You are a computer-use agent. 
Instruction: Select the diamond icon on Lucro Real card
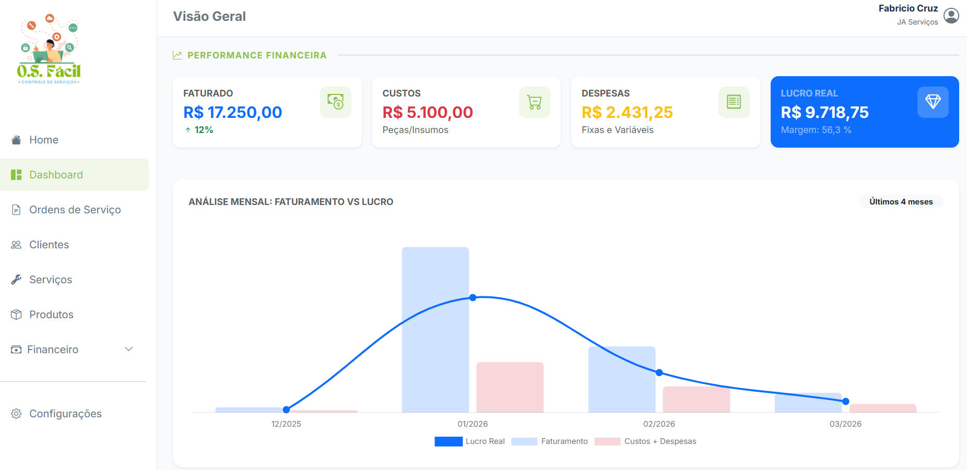933,102
